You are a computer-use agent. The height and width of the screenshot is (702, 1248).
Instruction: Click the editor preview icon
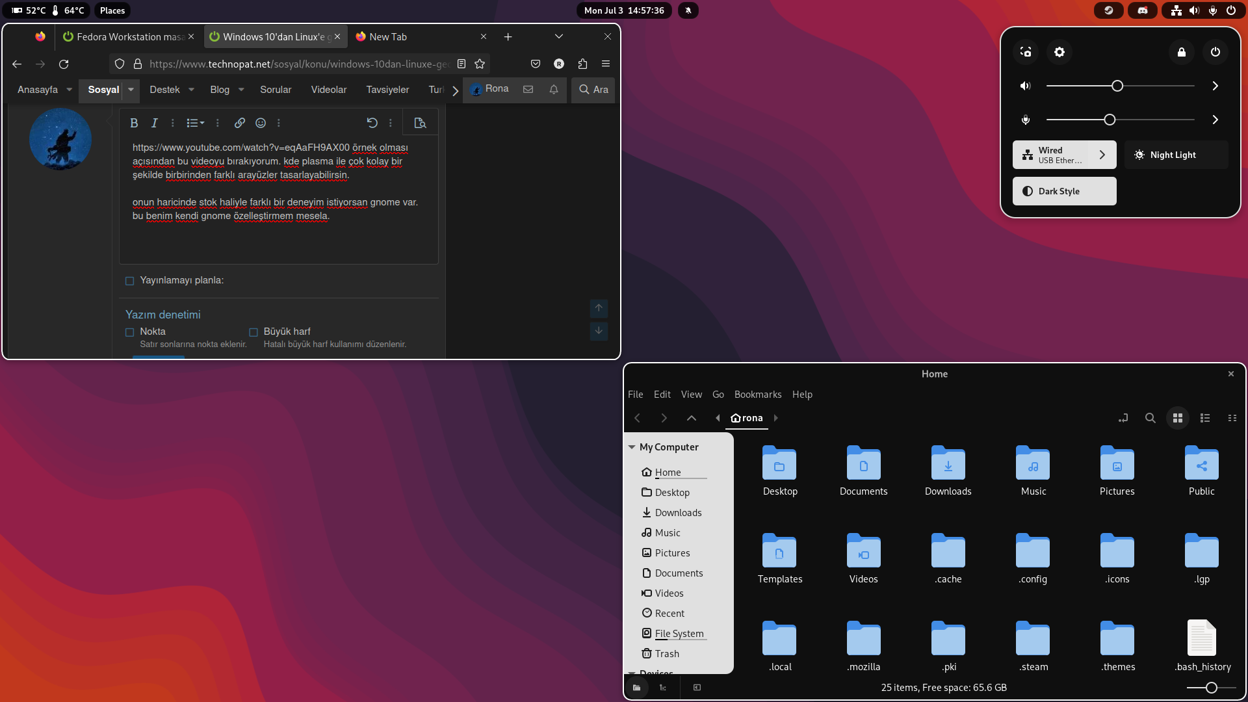420,123
